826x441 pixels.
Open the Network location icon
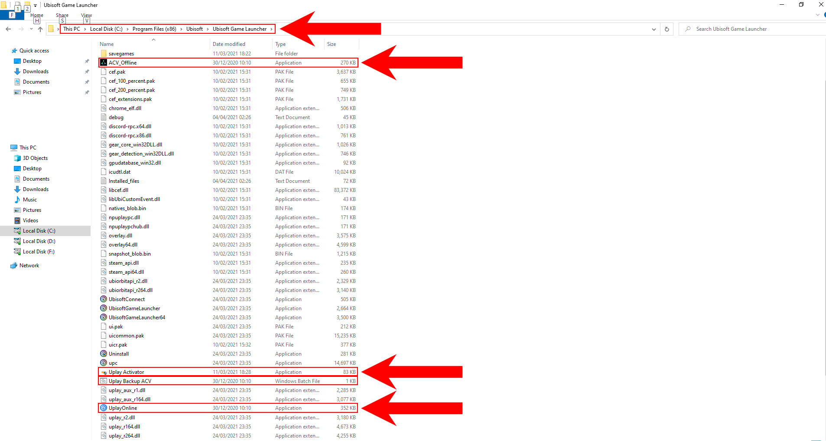(14, 266)
